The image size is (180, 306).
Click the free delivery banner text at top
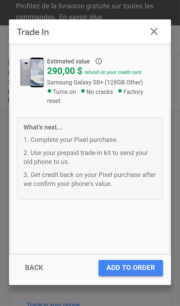click(x=85, y=6)
